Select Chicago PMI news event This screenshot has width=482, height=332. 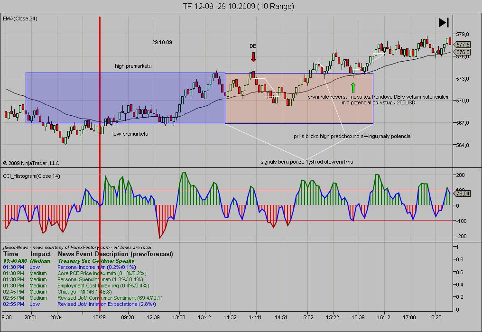click(x=84, y=292)
